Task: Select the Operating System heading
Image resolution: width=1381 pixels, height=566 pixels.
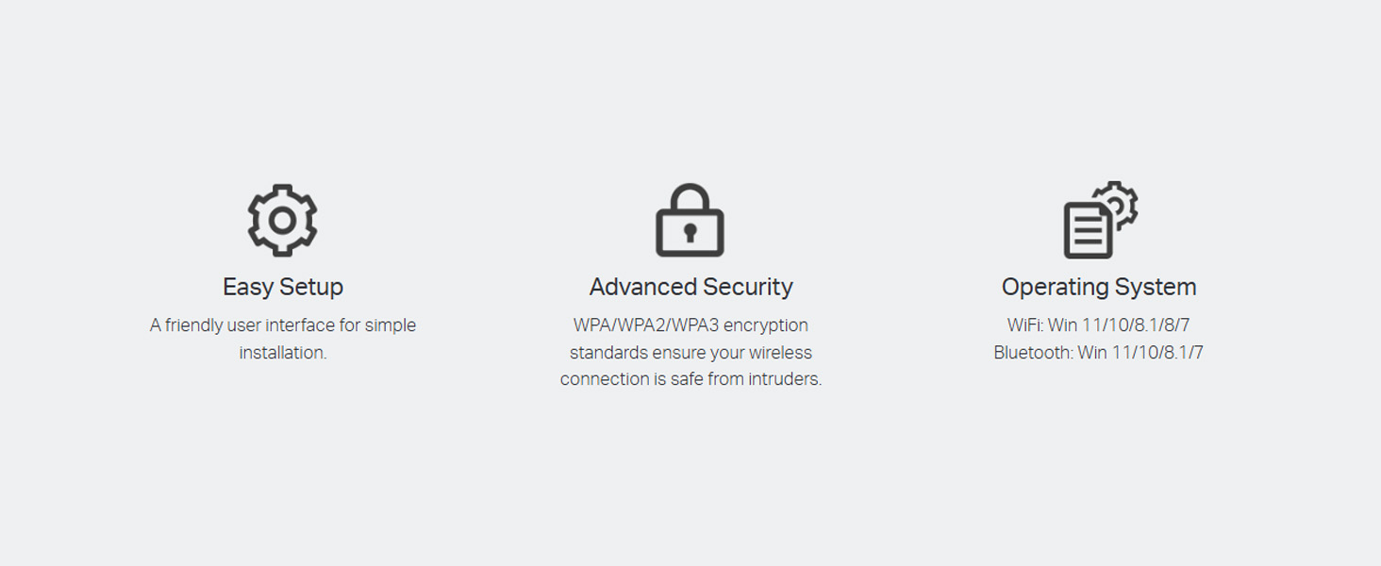Action: pyautogui.click(x=1099, y=287)
